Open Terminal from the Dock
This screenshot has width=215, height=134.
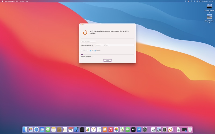click(x=82, y=129)
